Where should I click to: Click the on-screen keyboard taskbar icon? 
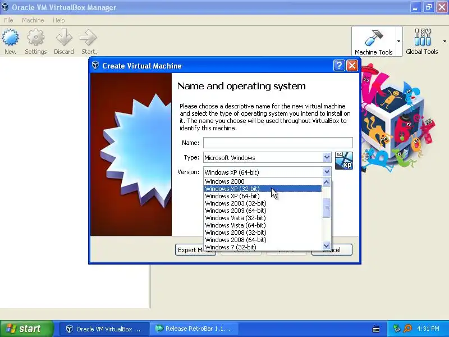point(376,329)
